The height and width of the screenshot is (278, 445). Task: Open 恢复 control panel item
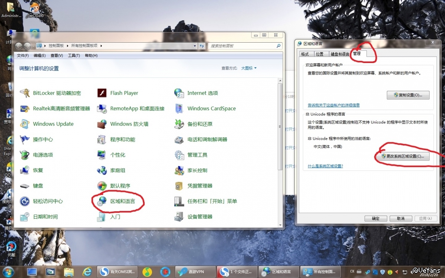coord(32,171)
